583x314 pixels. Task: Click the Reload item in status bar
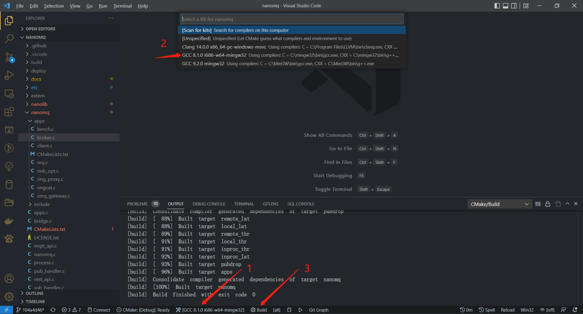pyautogui.click(x=507, y=310)
